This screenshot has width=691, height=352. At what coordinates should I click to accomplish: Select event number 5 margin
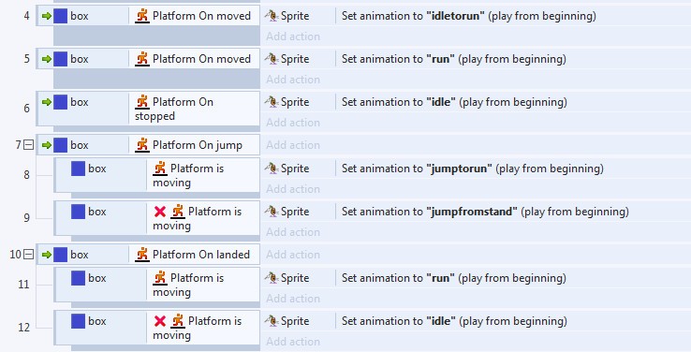pyautogui.click(x=27, y=59)
